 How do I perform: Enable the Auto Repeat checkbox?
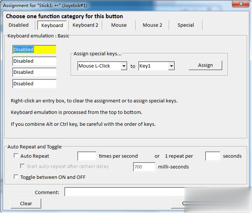point(16,156)
